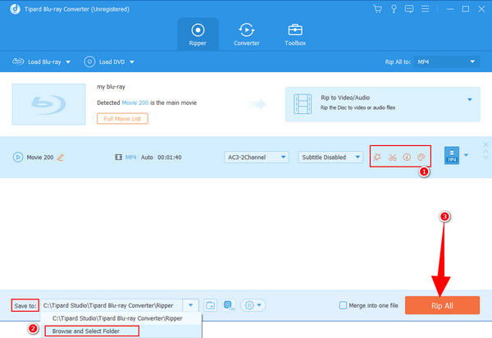Open the AC3-2Channel audio track dropdown
The height and width of the screenshot is (338, 492).
coord(256,157)
